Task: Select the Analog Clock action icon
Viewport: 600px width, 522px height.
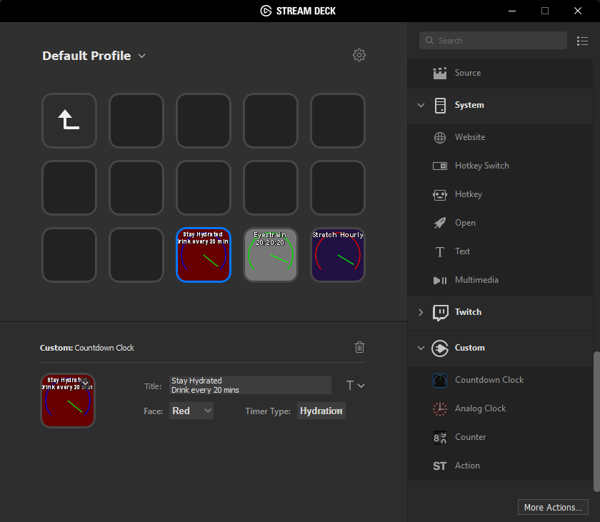Action: click(440, 408)
